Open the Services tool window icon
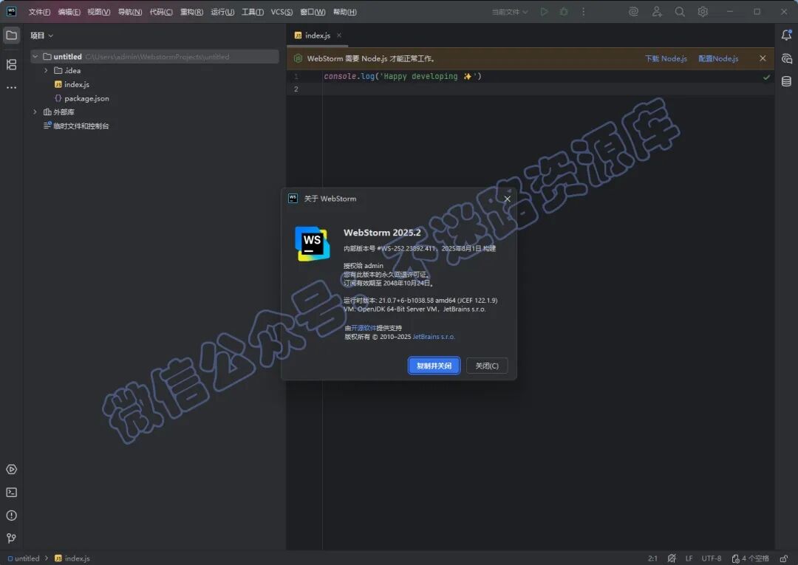Viewport: 798px width, 565px height. coord(11,470)
